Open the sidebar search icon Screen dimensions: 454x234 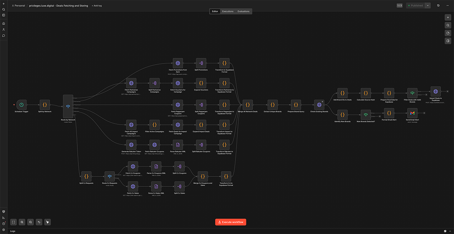4,10
